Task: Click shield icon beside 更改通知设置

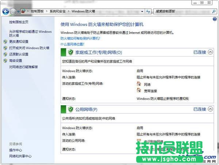Action: pyautogui.click(x=5, y=42)
